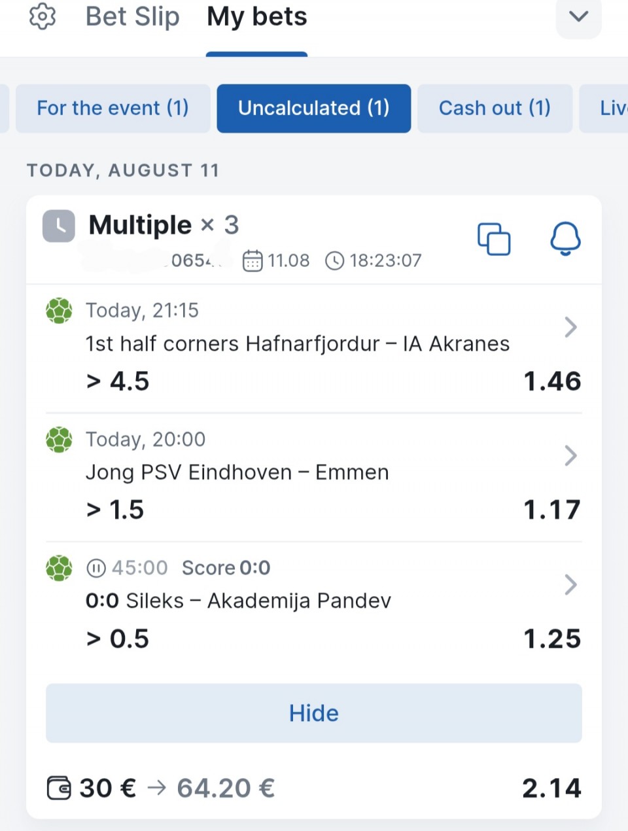The image size is (628, 831).
Task: Click football icon for Hafnarfjordur match
Action: coord(59,311)
